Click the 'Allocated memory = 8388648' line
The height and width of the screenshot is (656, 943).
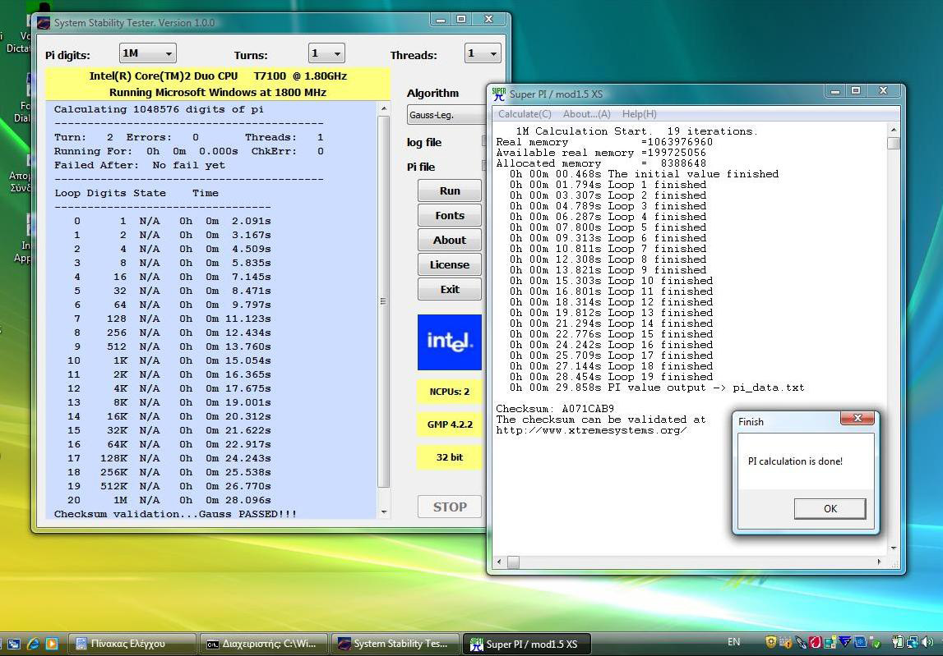click(602, 163)
